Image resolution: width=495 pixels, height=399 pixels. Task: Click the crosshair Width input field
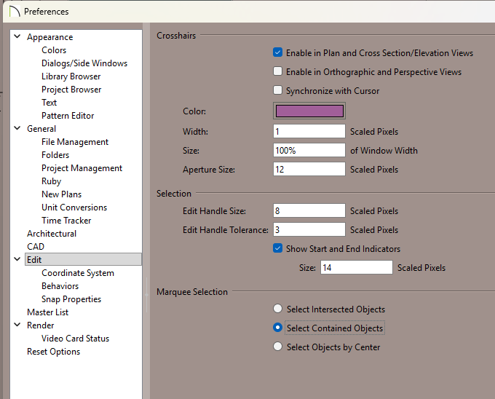(309, 132)
